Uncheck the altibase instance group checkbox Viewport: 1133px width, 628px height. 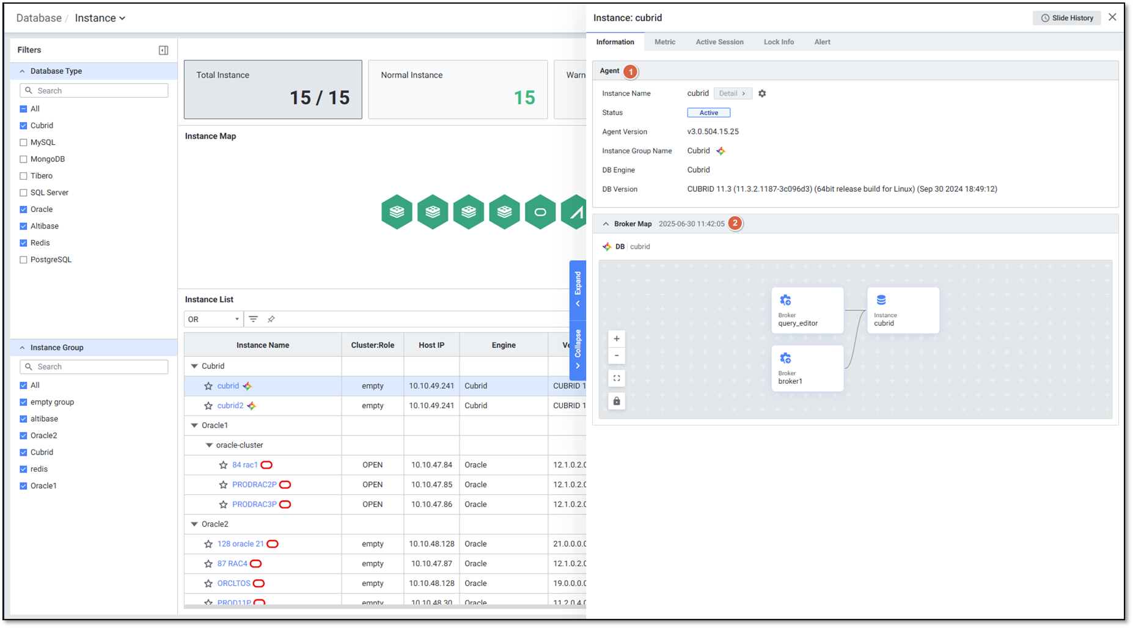[x=23, y=419]
